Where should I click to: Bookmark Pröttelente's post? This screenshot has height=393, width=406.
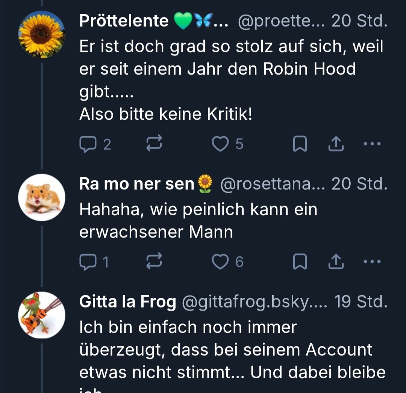tap(300, 144)
